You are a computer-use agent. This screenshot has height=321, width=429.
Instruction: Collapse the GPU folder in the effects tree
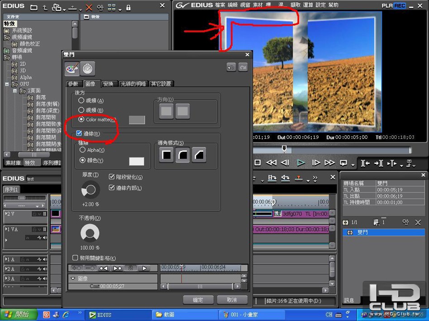tap(8, 84)
